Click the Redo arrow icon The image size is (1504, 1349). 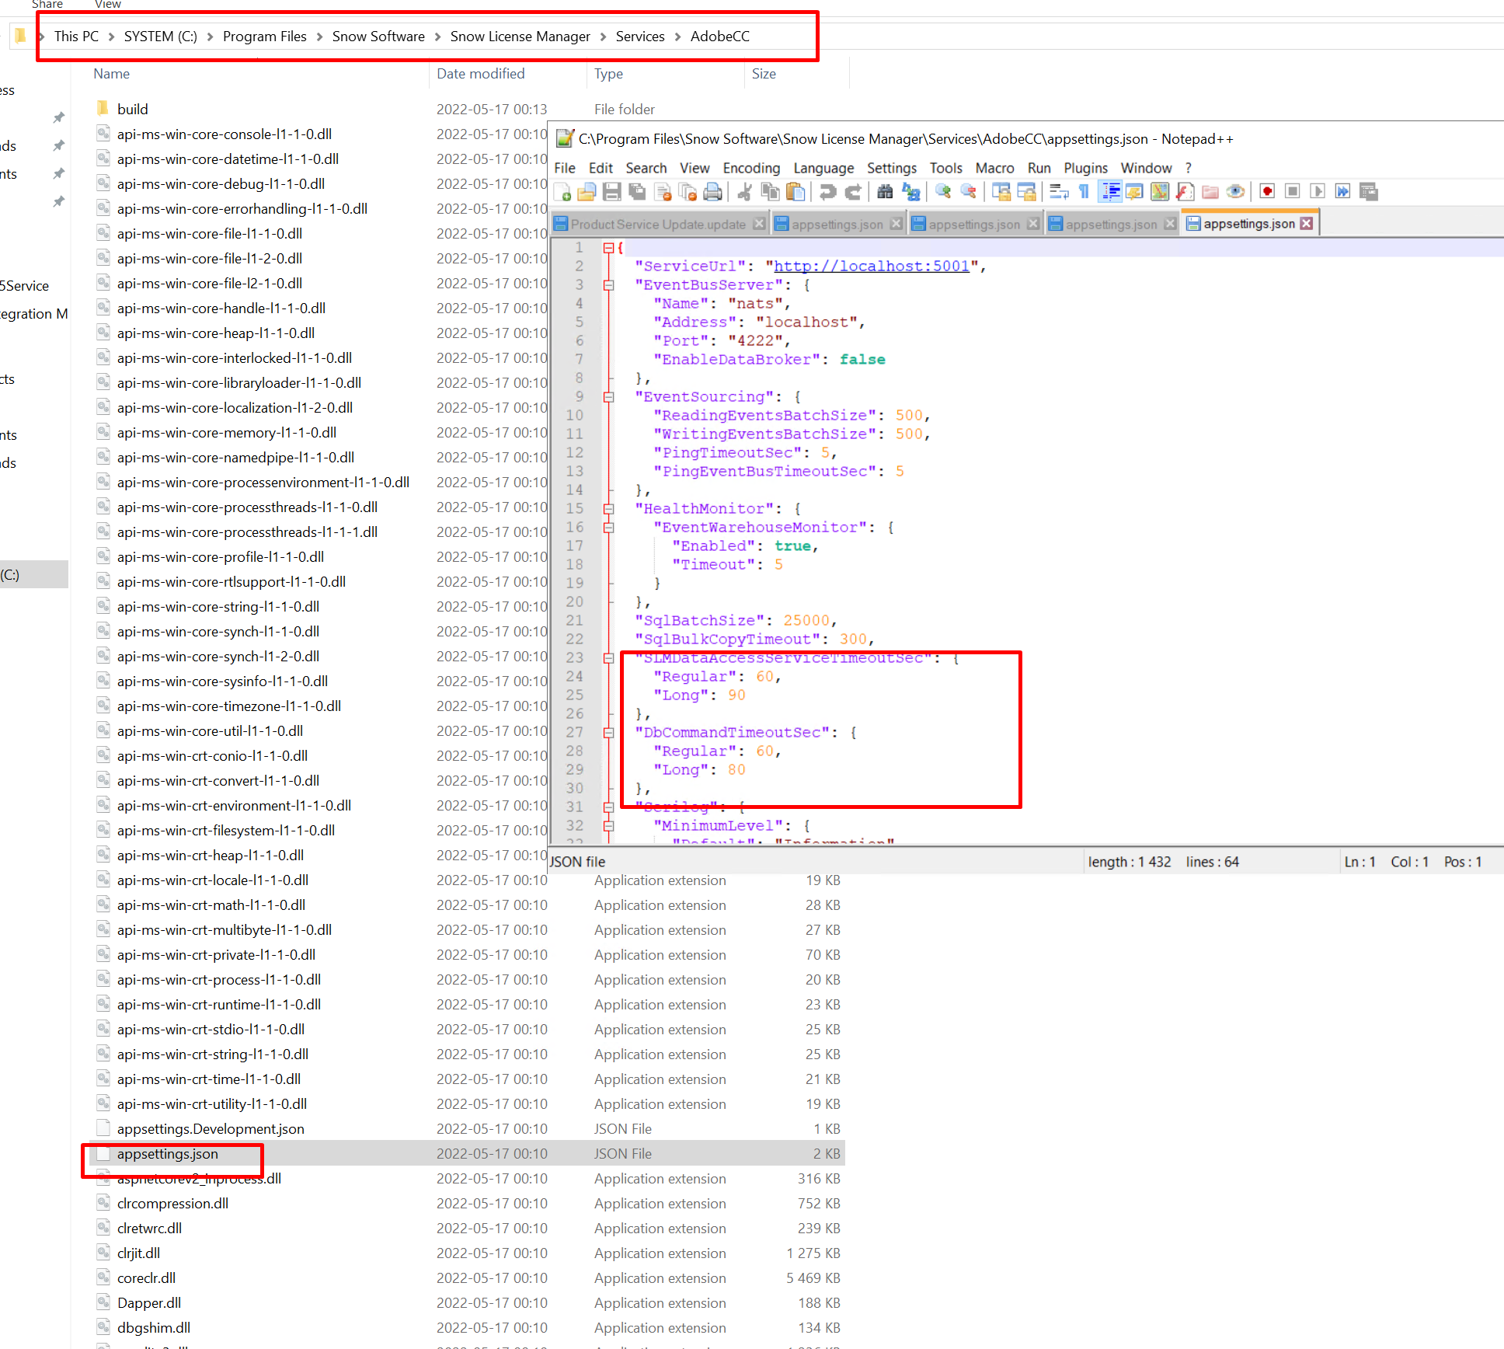[853, 192]
